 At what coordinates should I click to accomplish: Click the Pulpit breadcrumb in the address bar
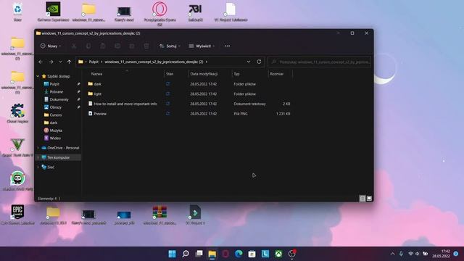coord(94,62)
